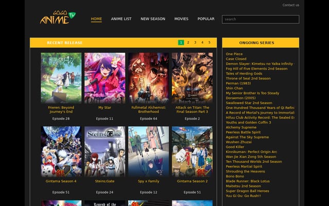Click the Gintama Season 2 title link
This screenshot has width=329, height=206.
pyautogui.click(x=192, y=181)
